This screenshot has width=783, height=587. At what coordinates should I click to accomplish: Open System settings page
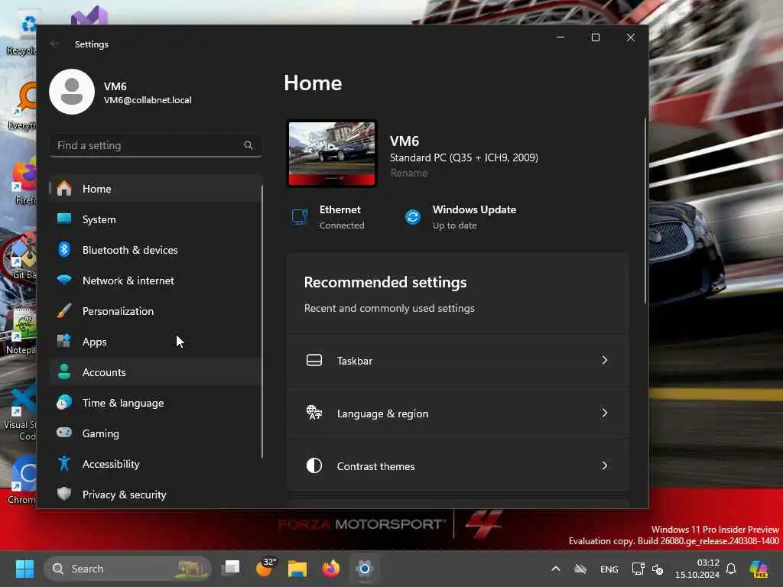click(x=156, y=219)
